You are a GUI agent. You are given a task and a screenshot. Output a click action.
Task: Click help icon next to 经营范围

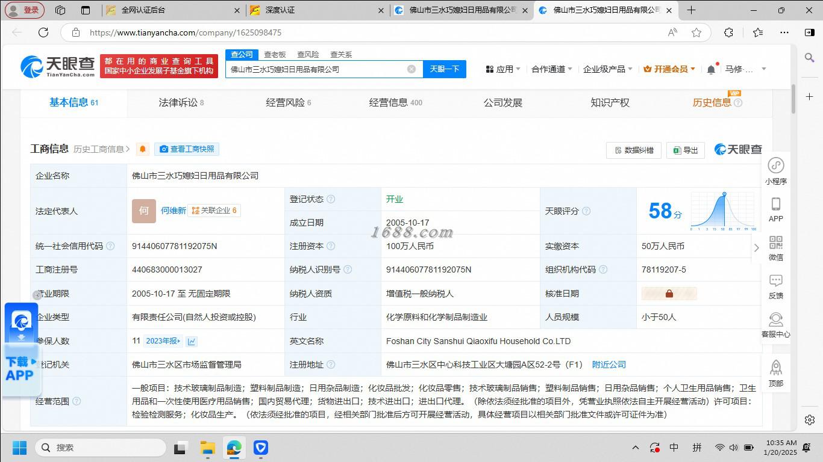click(77, 401)
